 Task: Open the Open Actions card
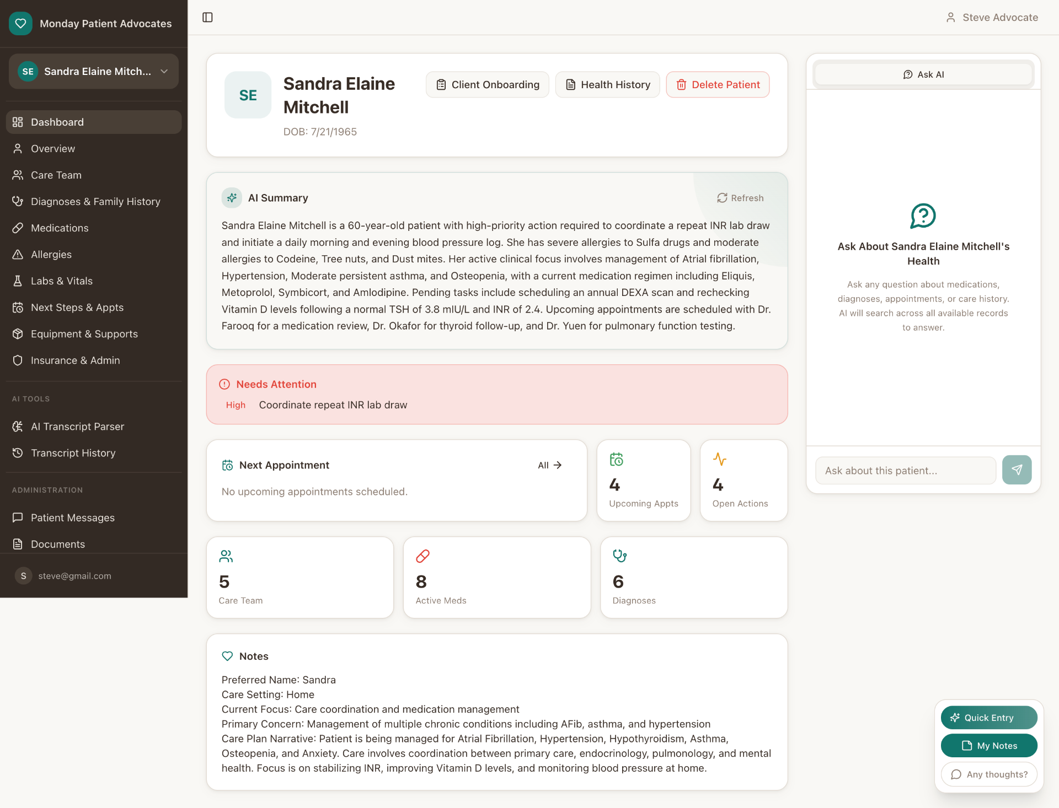tap(744, 480)
